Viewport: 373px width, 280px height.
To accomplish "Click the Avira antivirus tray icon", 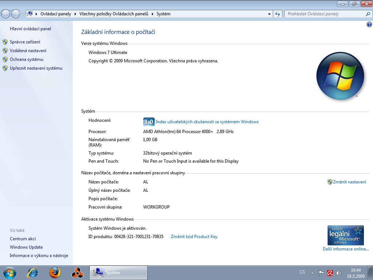I will tap(330, 273).
